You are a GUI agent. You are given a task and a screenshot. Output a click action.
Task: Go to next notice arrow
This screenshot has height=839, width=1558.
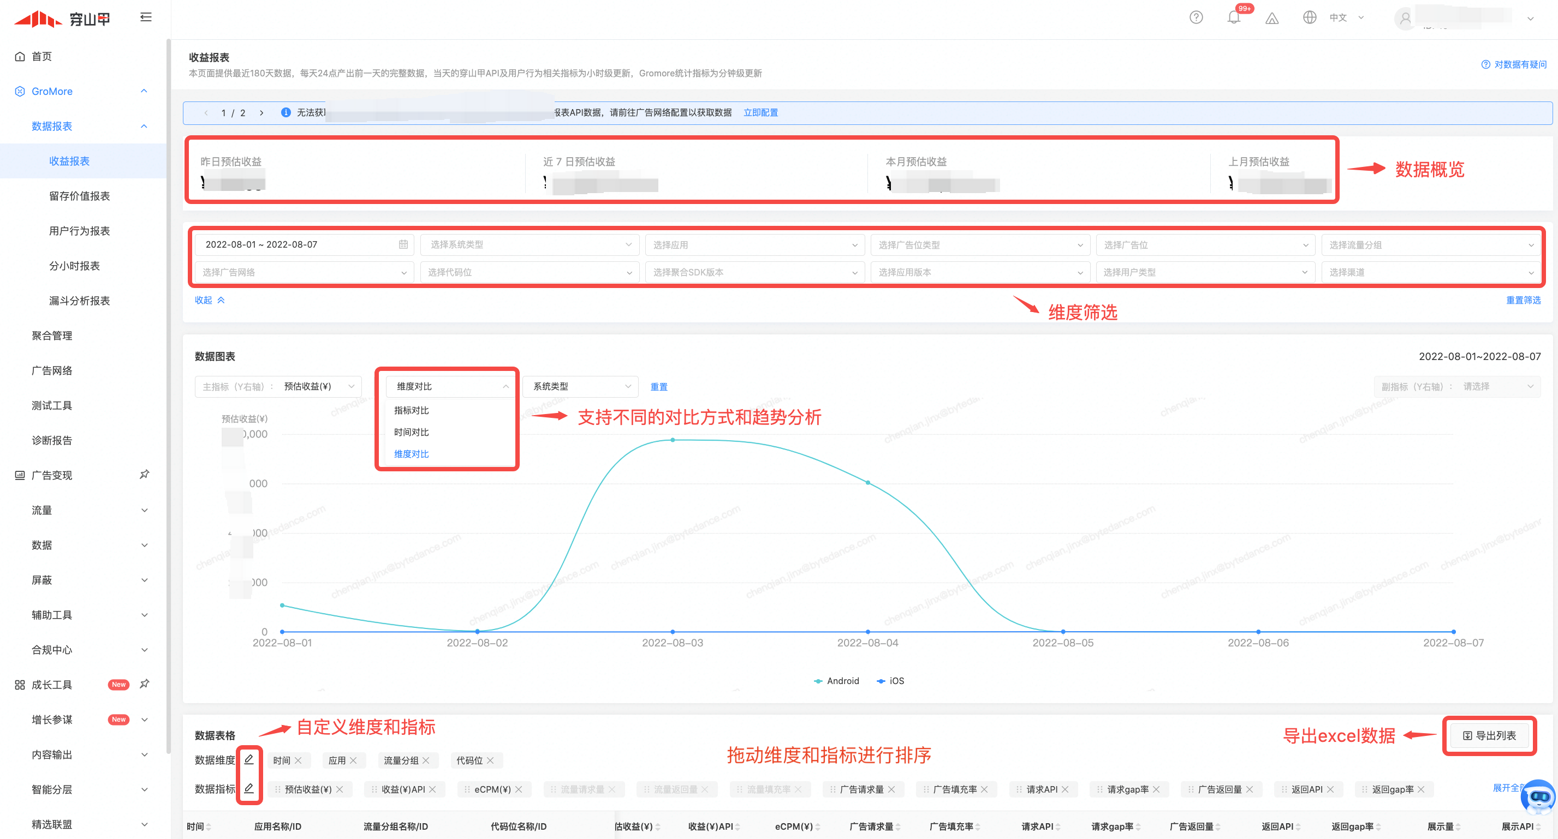point(261,112)
